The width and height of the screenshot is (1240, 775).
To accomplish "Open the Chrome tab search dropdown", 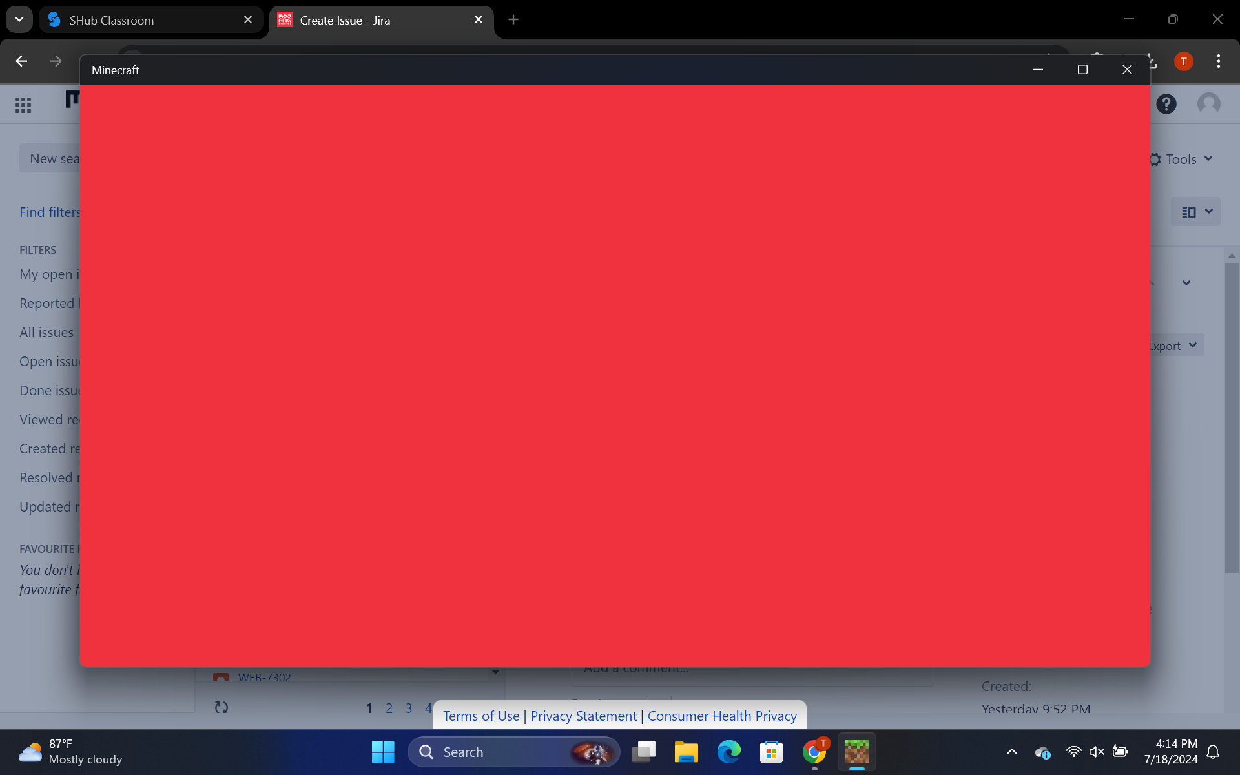I will coord(19,19).
